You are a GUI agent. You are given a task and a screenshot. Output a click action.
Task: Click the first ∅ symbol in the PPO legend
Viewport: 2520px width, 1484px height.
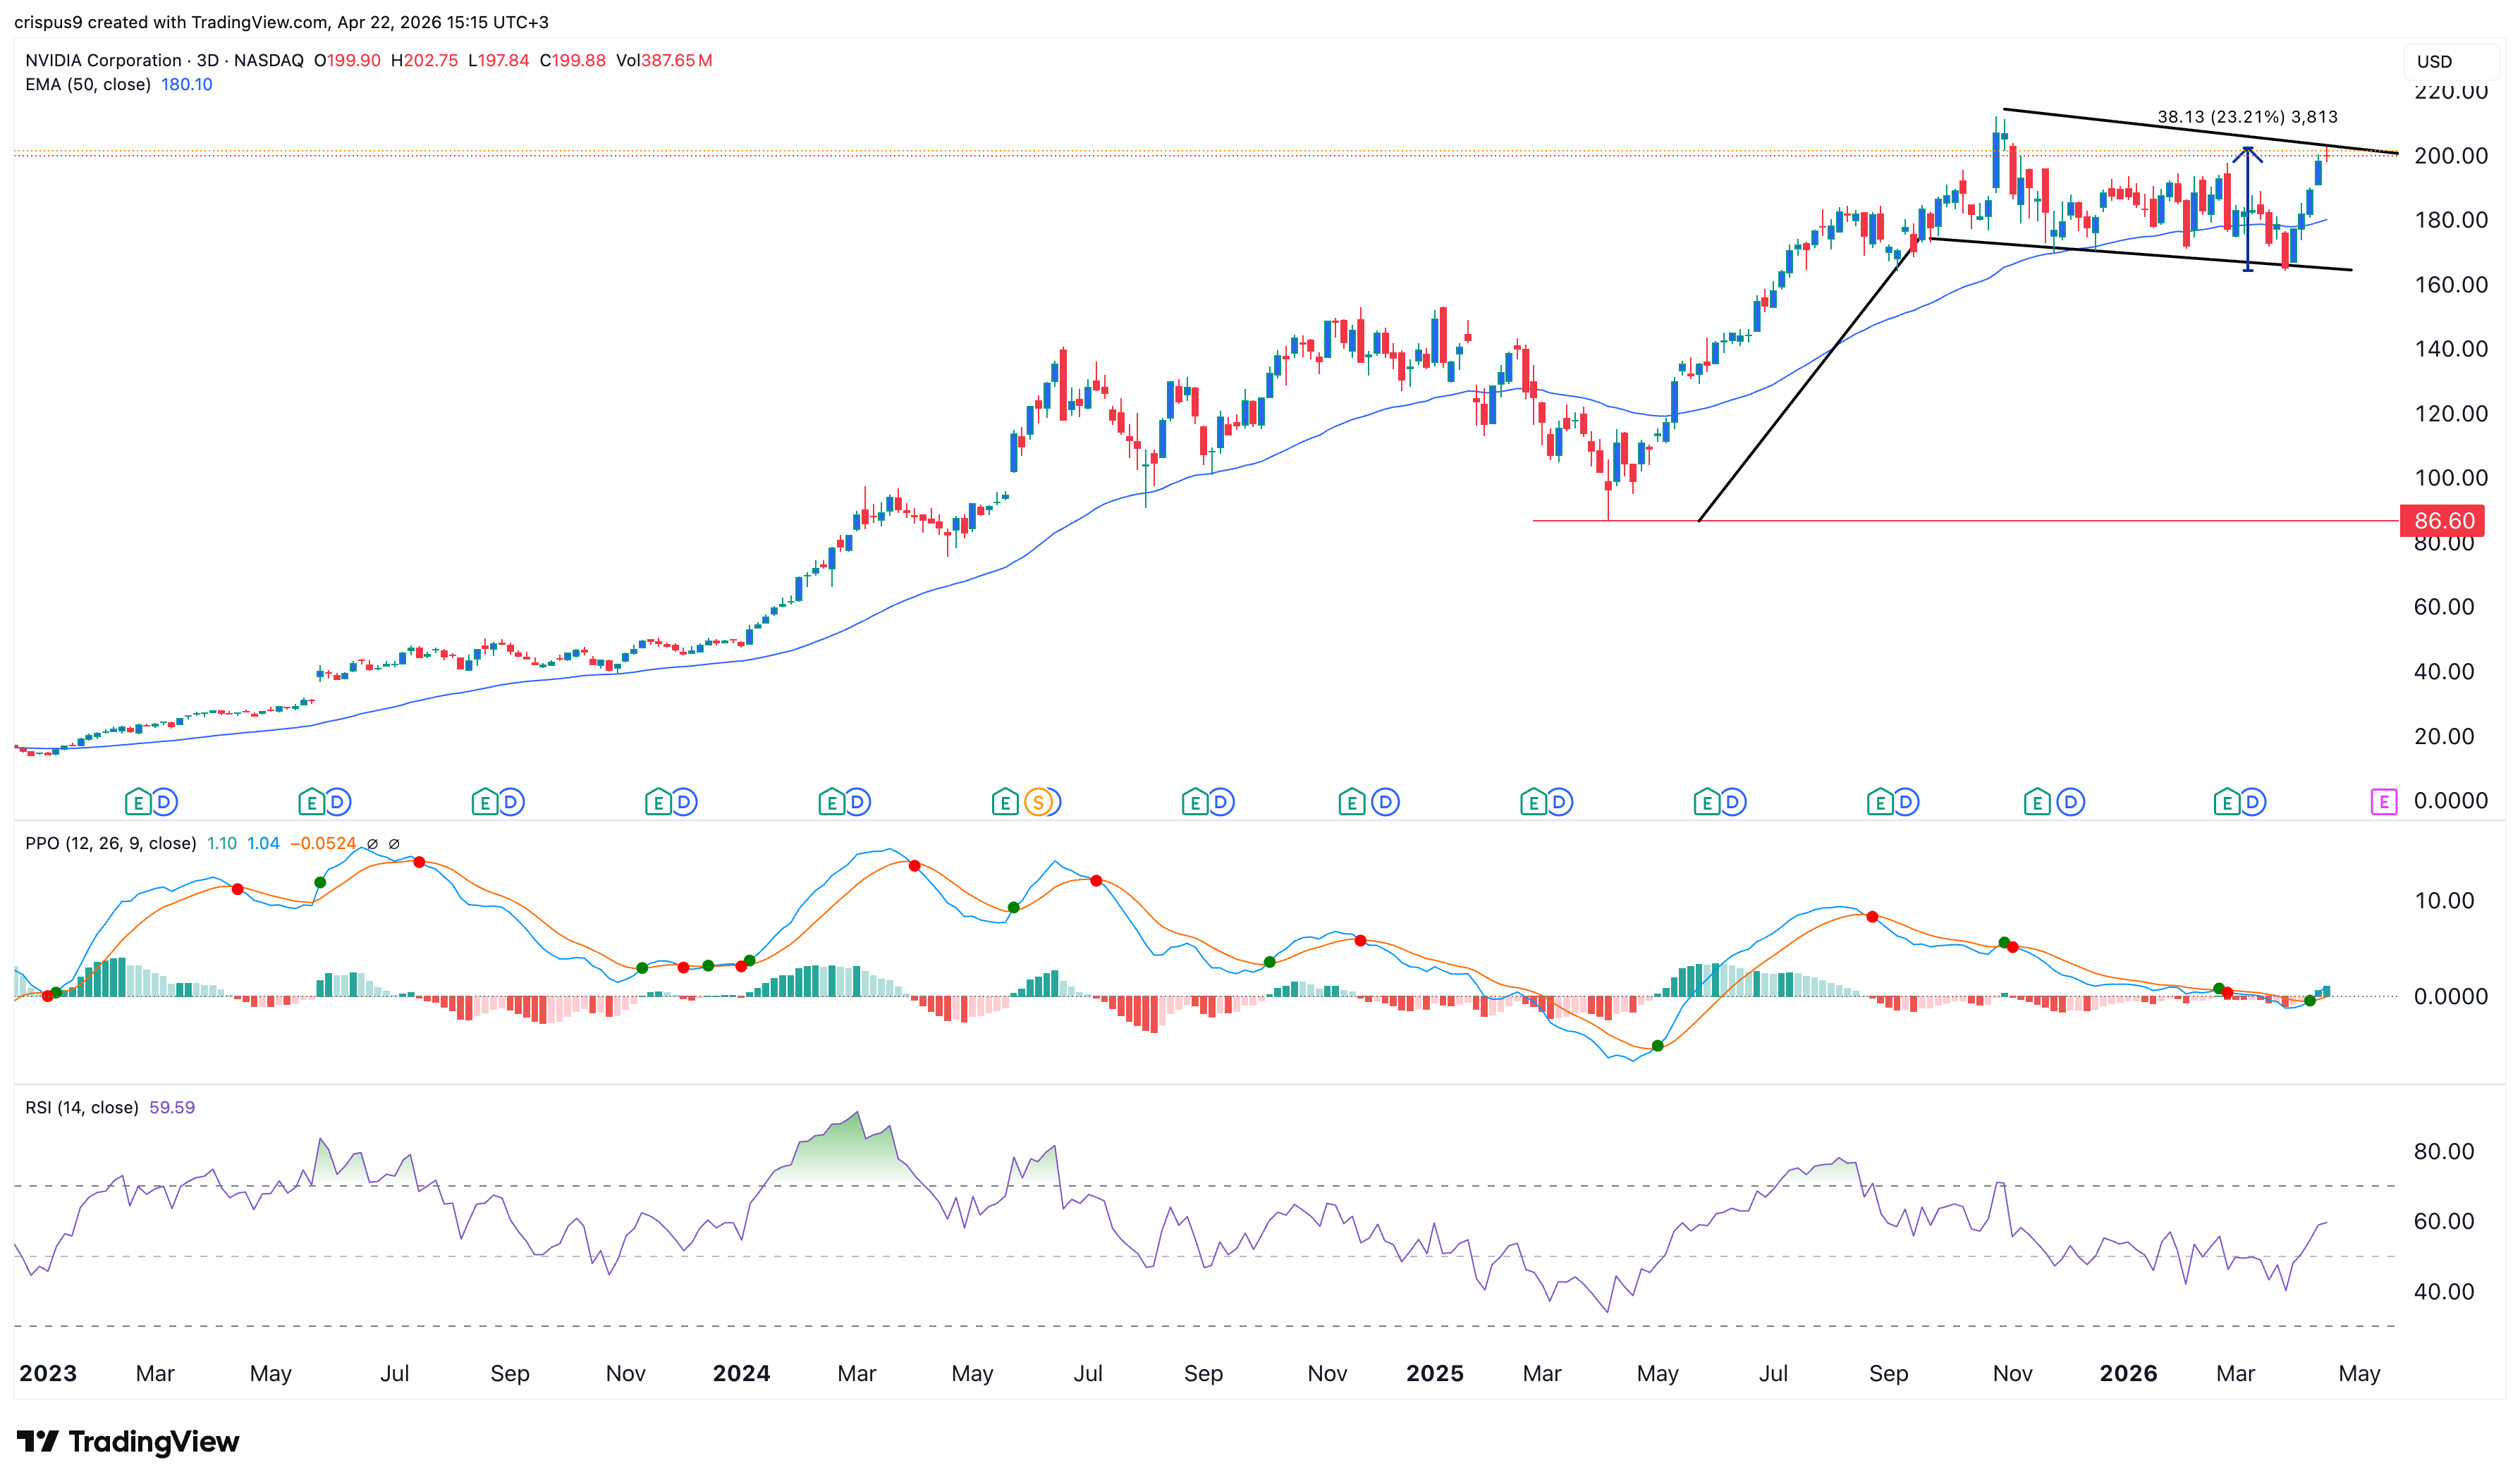click(x=372, y=844)
